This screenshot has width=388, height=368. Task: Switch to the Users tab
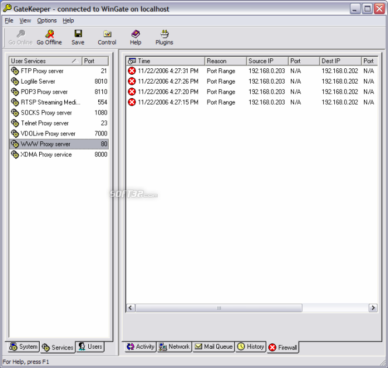(91, 347)
